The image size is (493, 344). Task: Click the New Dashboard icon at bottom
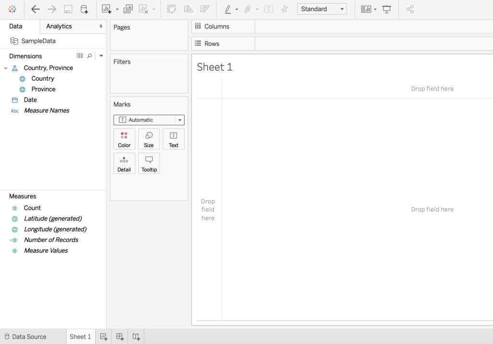pos(120,337)
